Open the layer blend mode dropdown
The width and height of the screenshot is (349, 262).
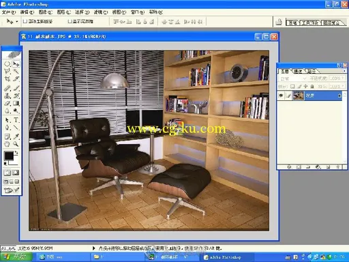click(x=293, y=78)
